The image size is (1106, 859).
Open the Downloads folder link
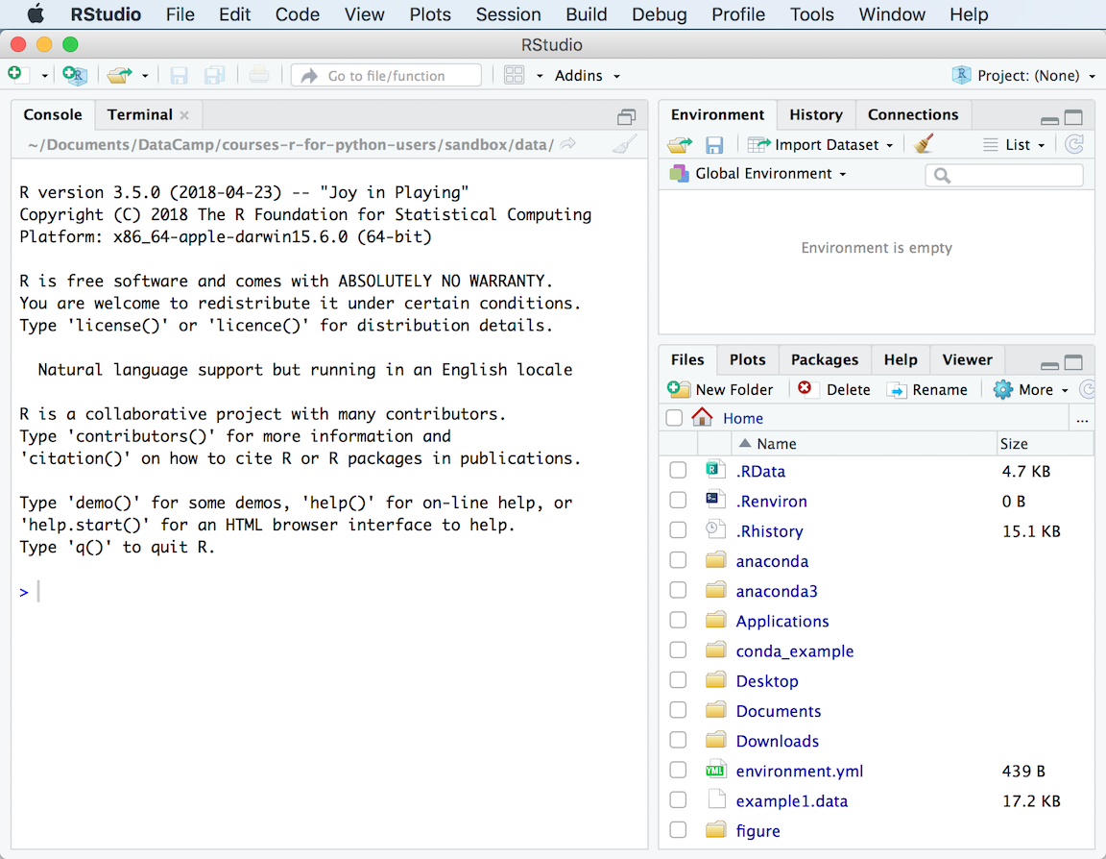coord(777,741)
